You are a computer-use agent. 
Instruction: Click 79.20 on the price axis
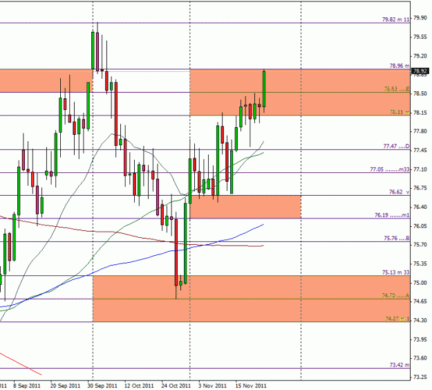420,56
